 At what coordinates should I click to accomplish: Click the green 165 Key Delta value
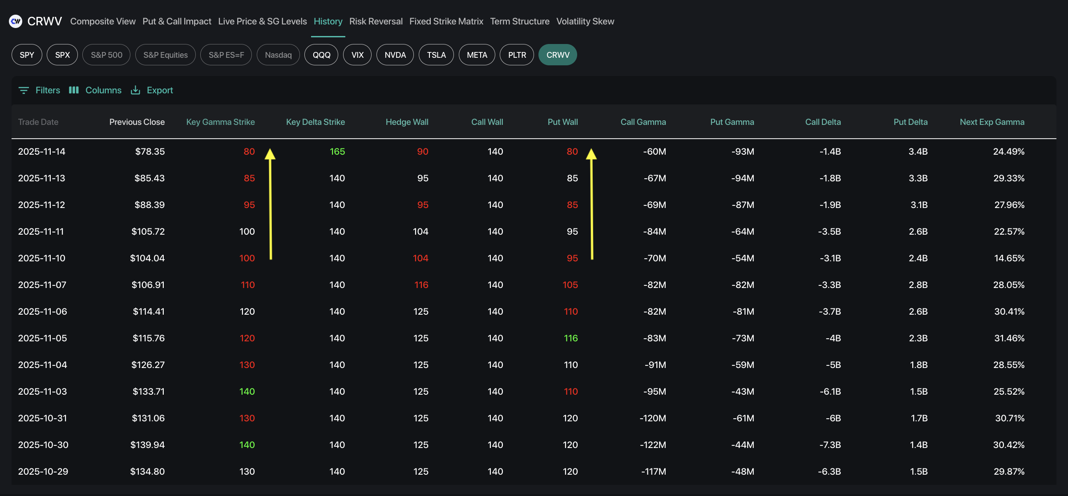337,152
